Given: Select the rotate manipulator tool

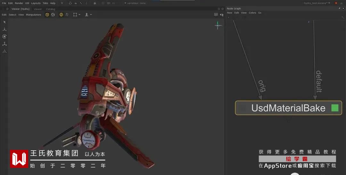Looking at the screenshot, I should coord(4,37).
